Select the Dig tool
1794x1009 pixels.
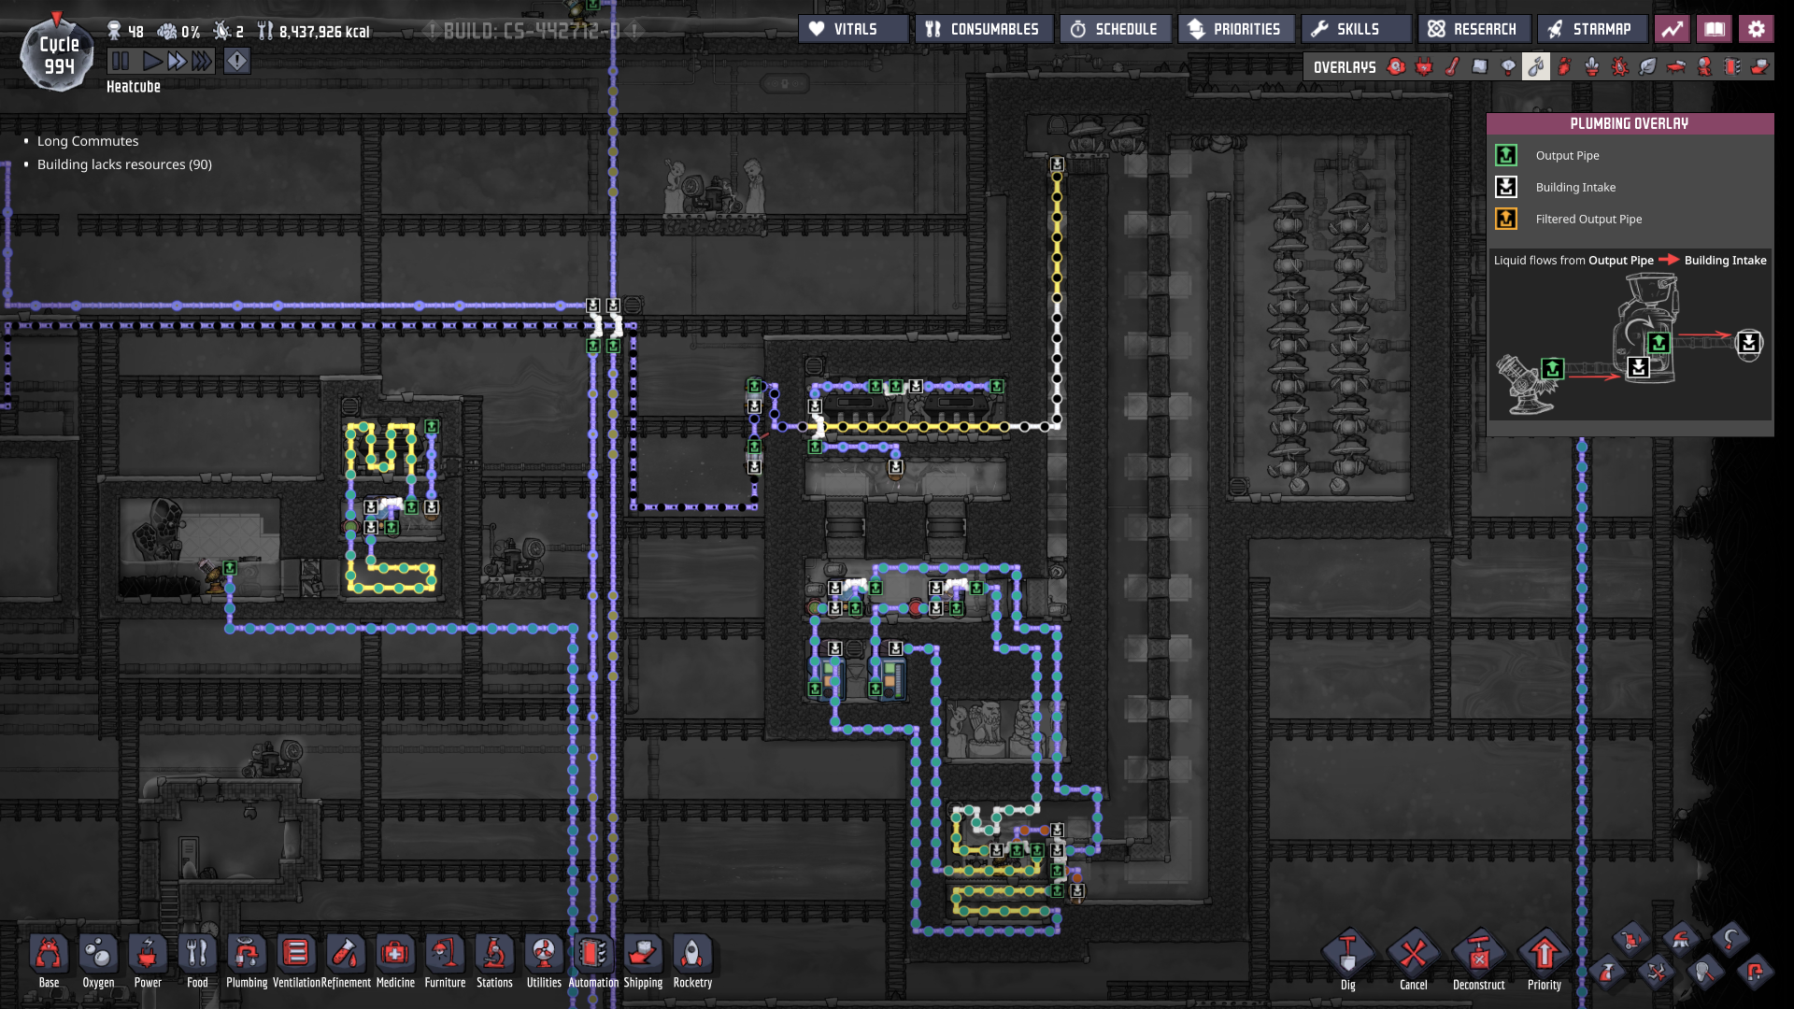tap(1347, 955)
